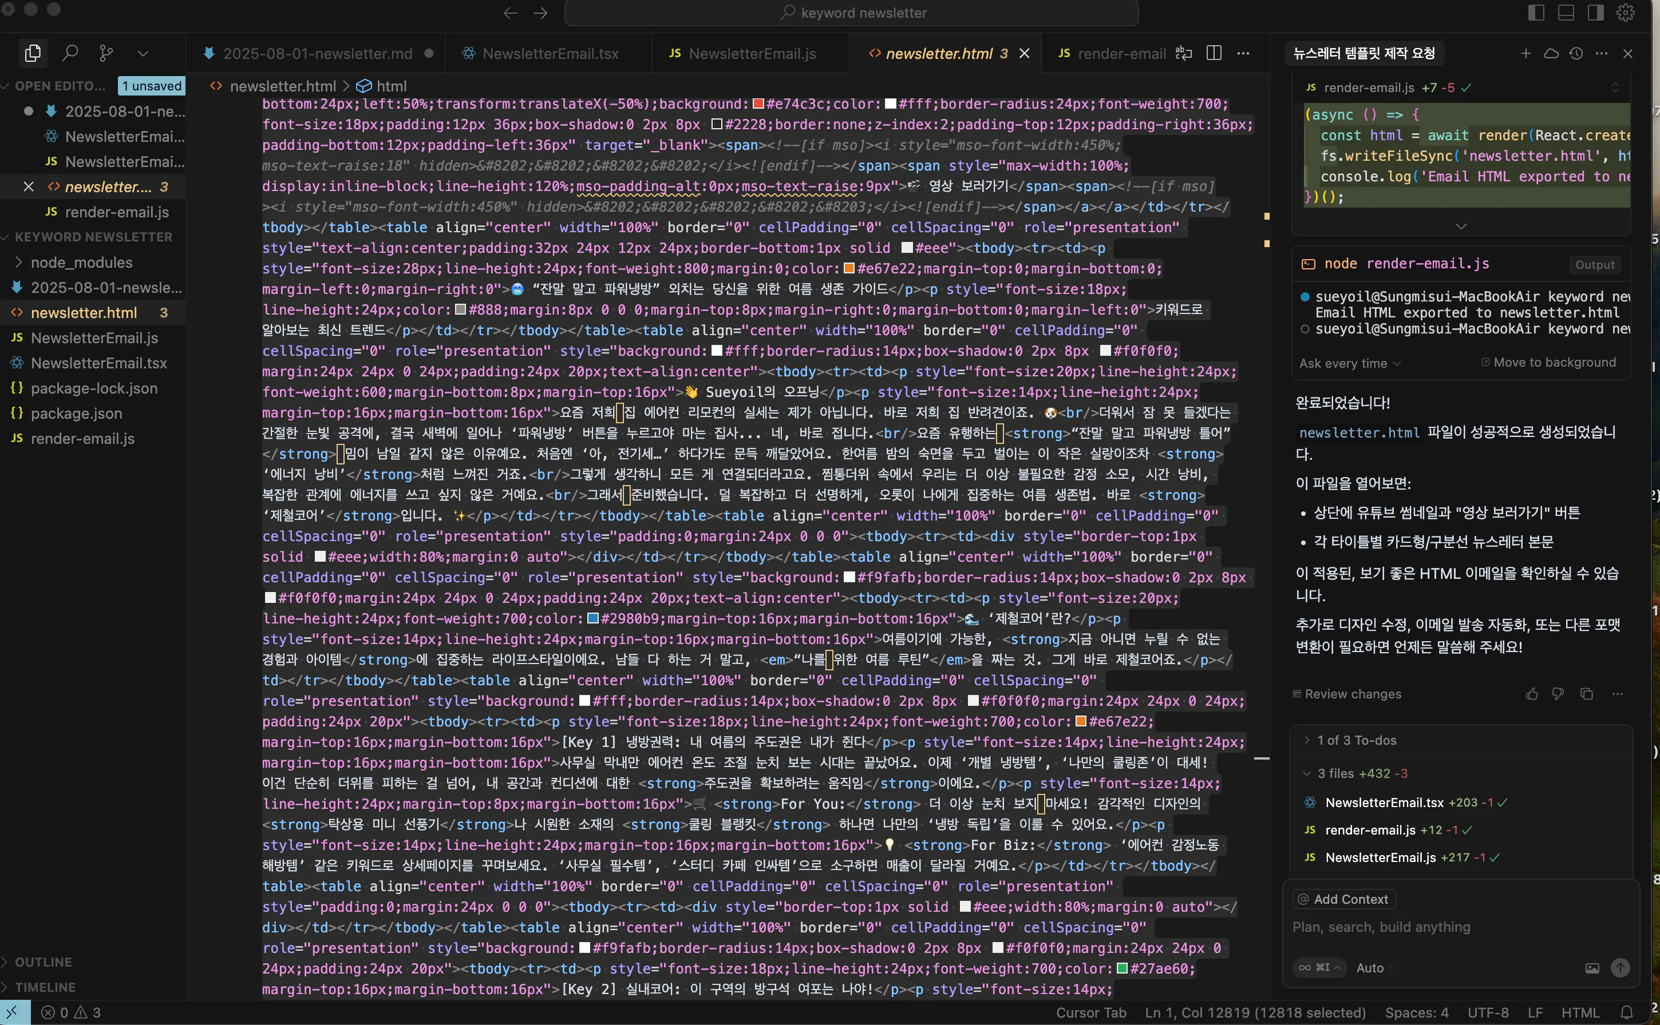Toggle the primary sidebar layout icon
Image resolution: width=1660 pixels, height=1025 pixels.
1536,12
